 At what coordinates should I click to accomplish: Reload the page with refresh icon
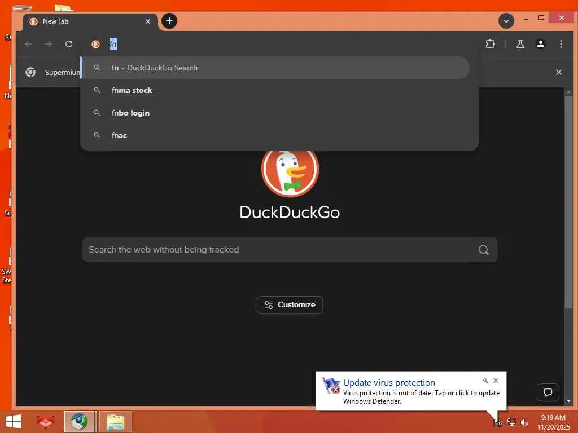pyautogui.click(x=69, y=44)
